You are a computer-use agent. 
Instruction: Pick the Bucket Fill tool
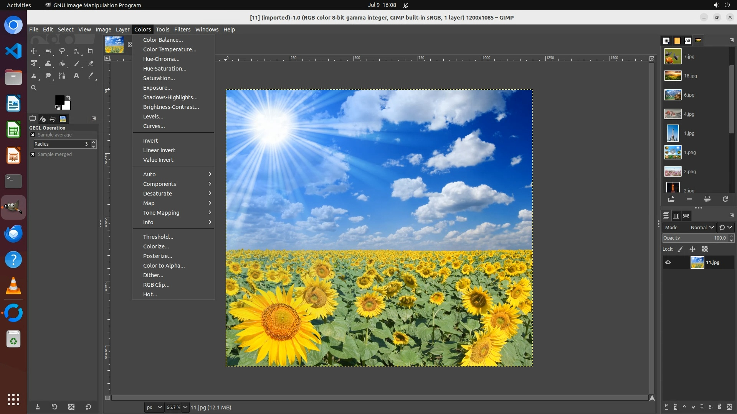coord(62,64)
